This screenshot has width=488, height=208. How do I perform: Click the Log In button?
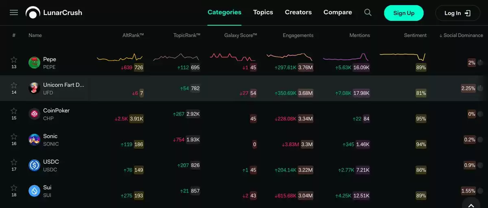coord(457,13)
